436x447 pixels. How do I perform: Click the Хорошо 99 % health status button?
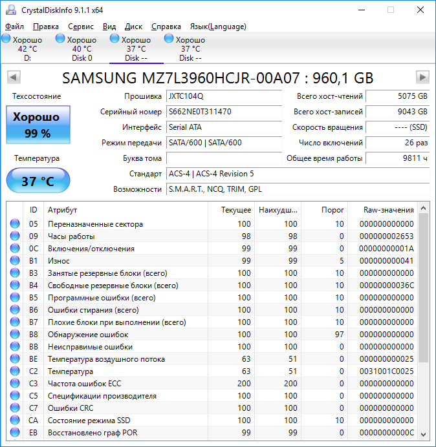tap(38, 125)
